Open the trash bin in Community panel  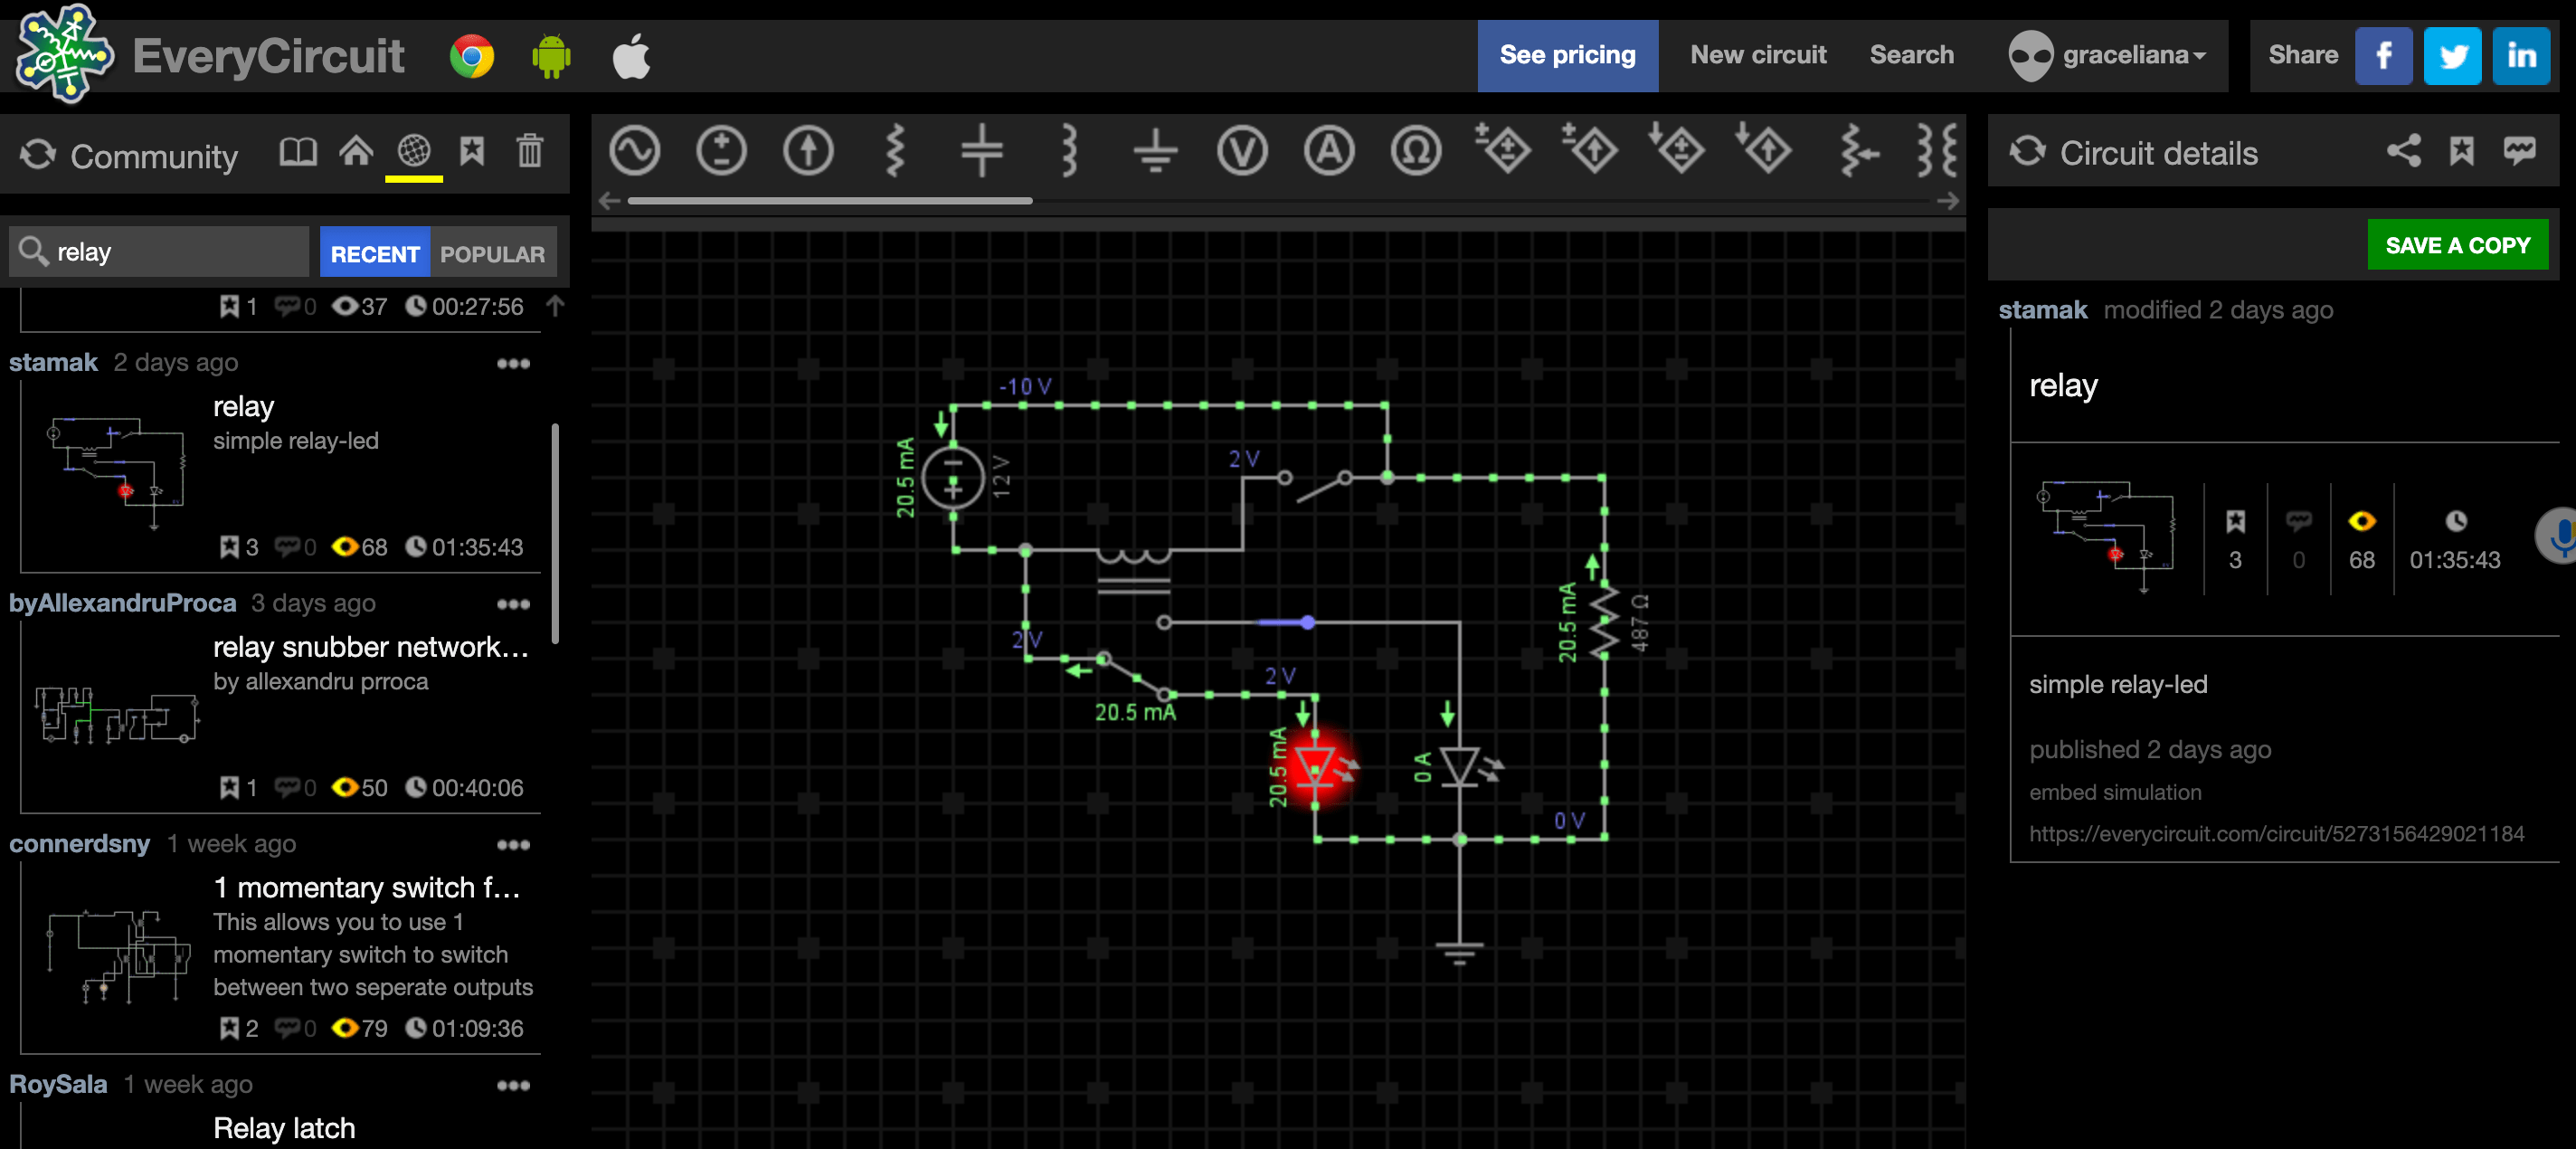click(x=529, y=152)
